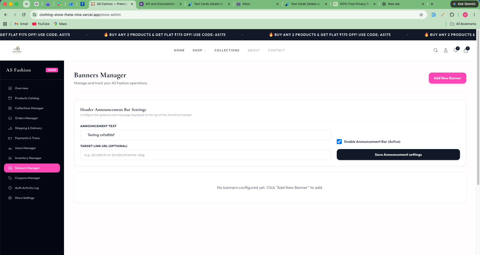Open COLLECTIONS in the store navigation
480x255 pixels.
click(227, 50)
